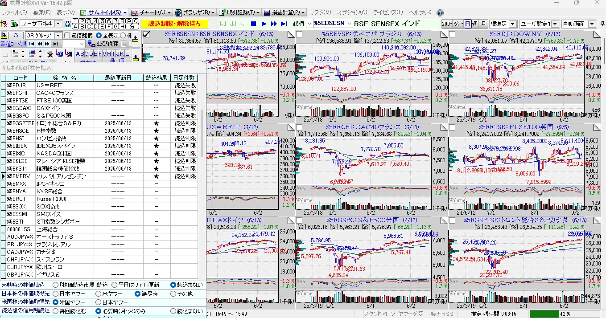
Task: Click the add-stock green plus icon
Action: (14, 24)
